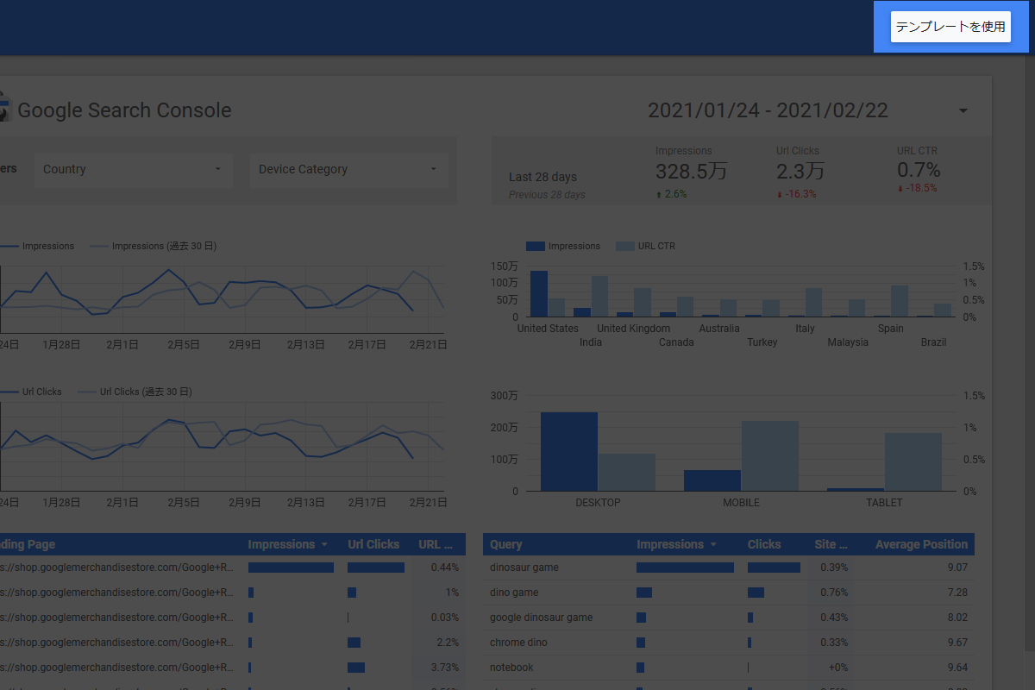Click the vertical scrollbar on the right
Screen dimensions: 1035x690
[x=1028, y=354]
